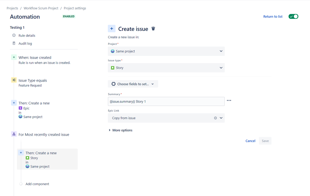Click the Story icon in the Issue type field
Image resolution: width=310 pixels, height=196 pixels.
click(x=113, y=68)
